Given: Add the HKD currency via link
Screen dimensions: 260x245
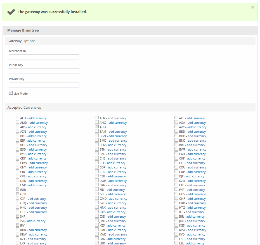Looking at the screenshot, I should click(x=197, y=203).
